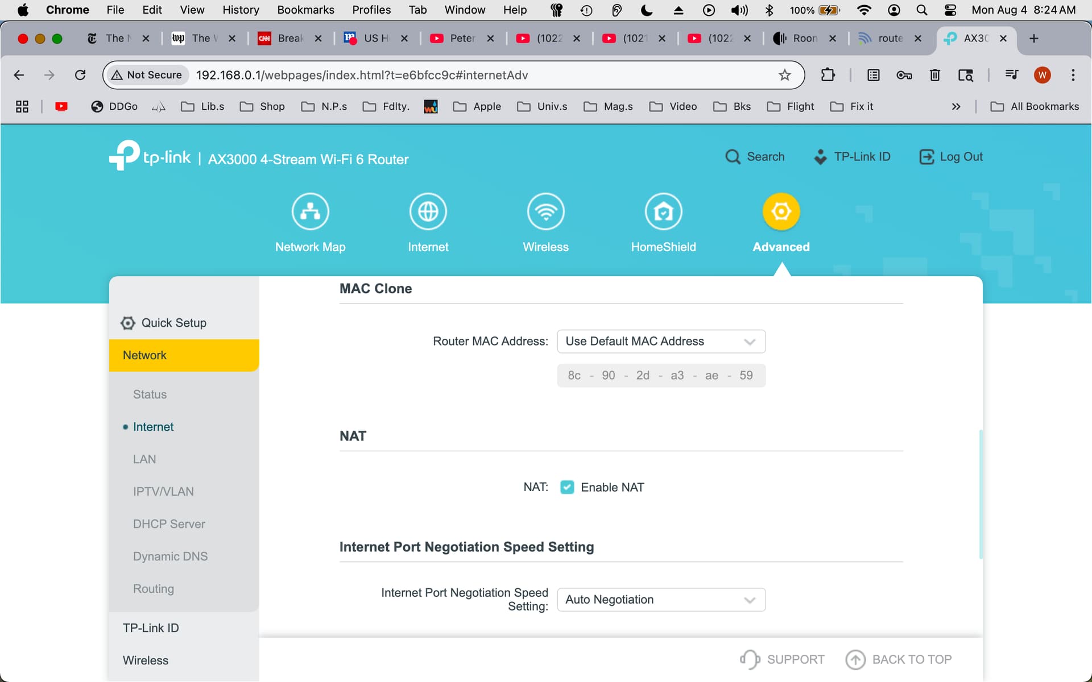Open the Network Map icon
Image resolution: width=1092 pixels, height=682 pixels.
310,211
